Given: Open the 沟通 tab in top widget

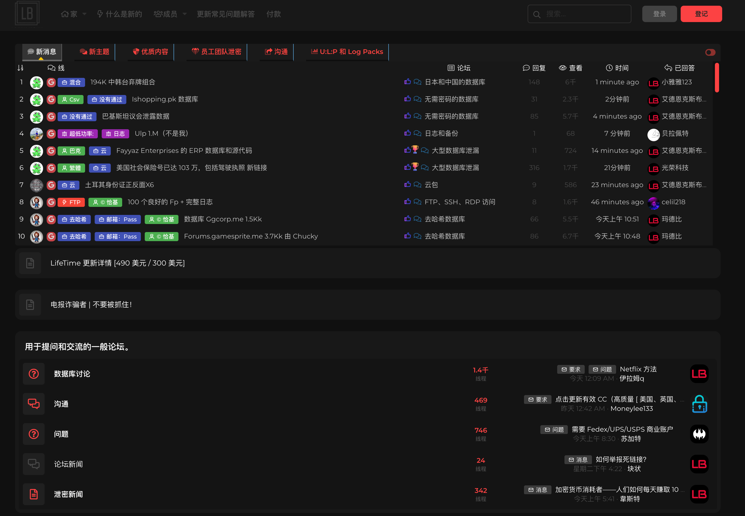Looking at the screenshot, I should 276,52.
